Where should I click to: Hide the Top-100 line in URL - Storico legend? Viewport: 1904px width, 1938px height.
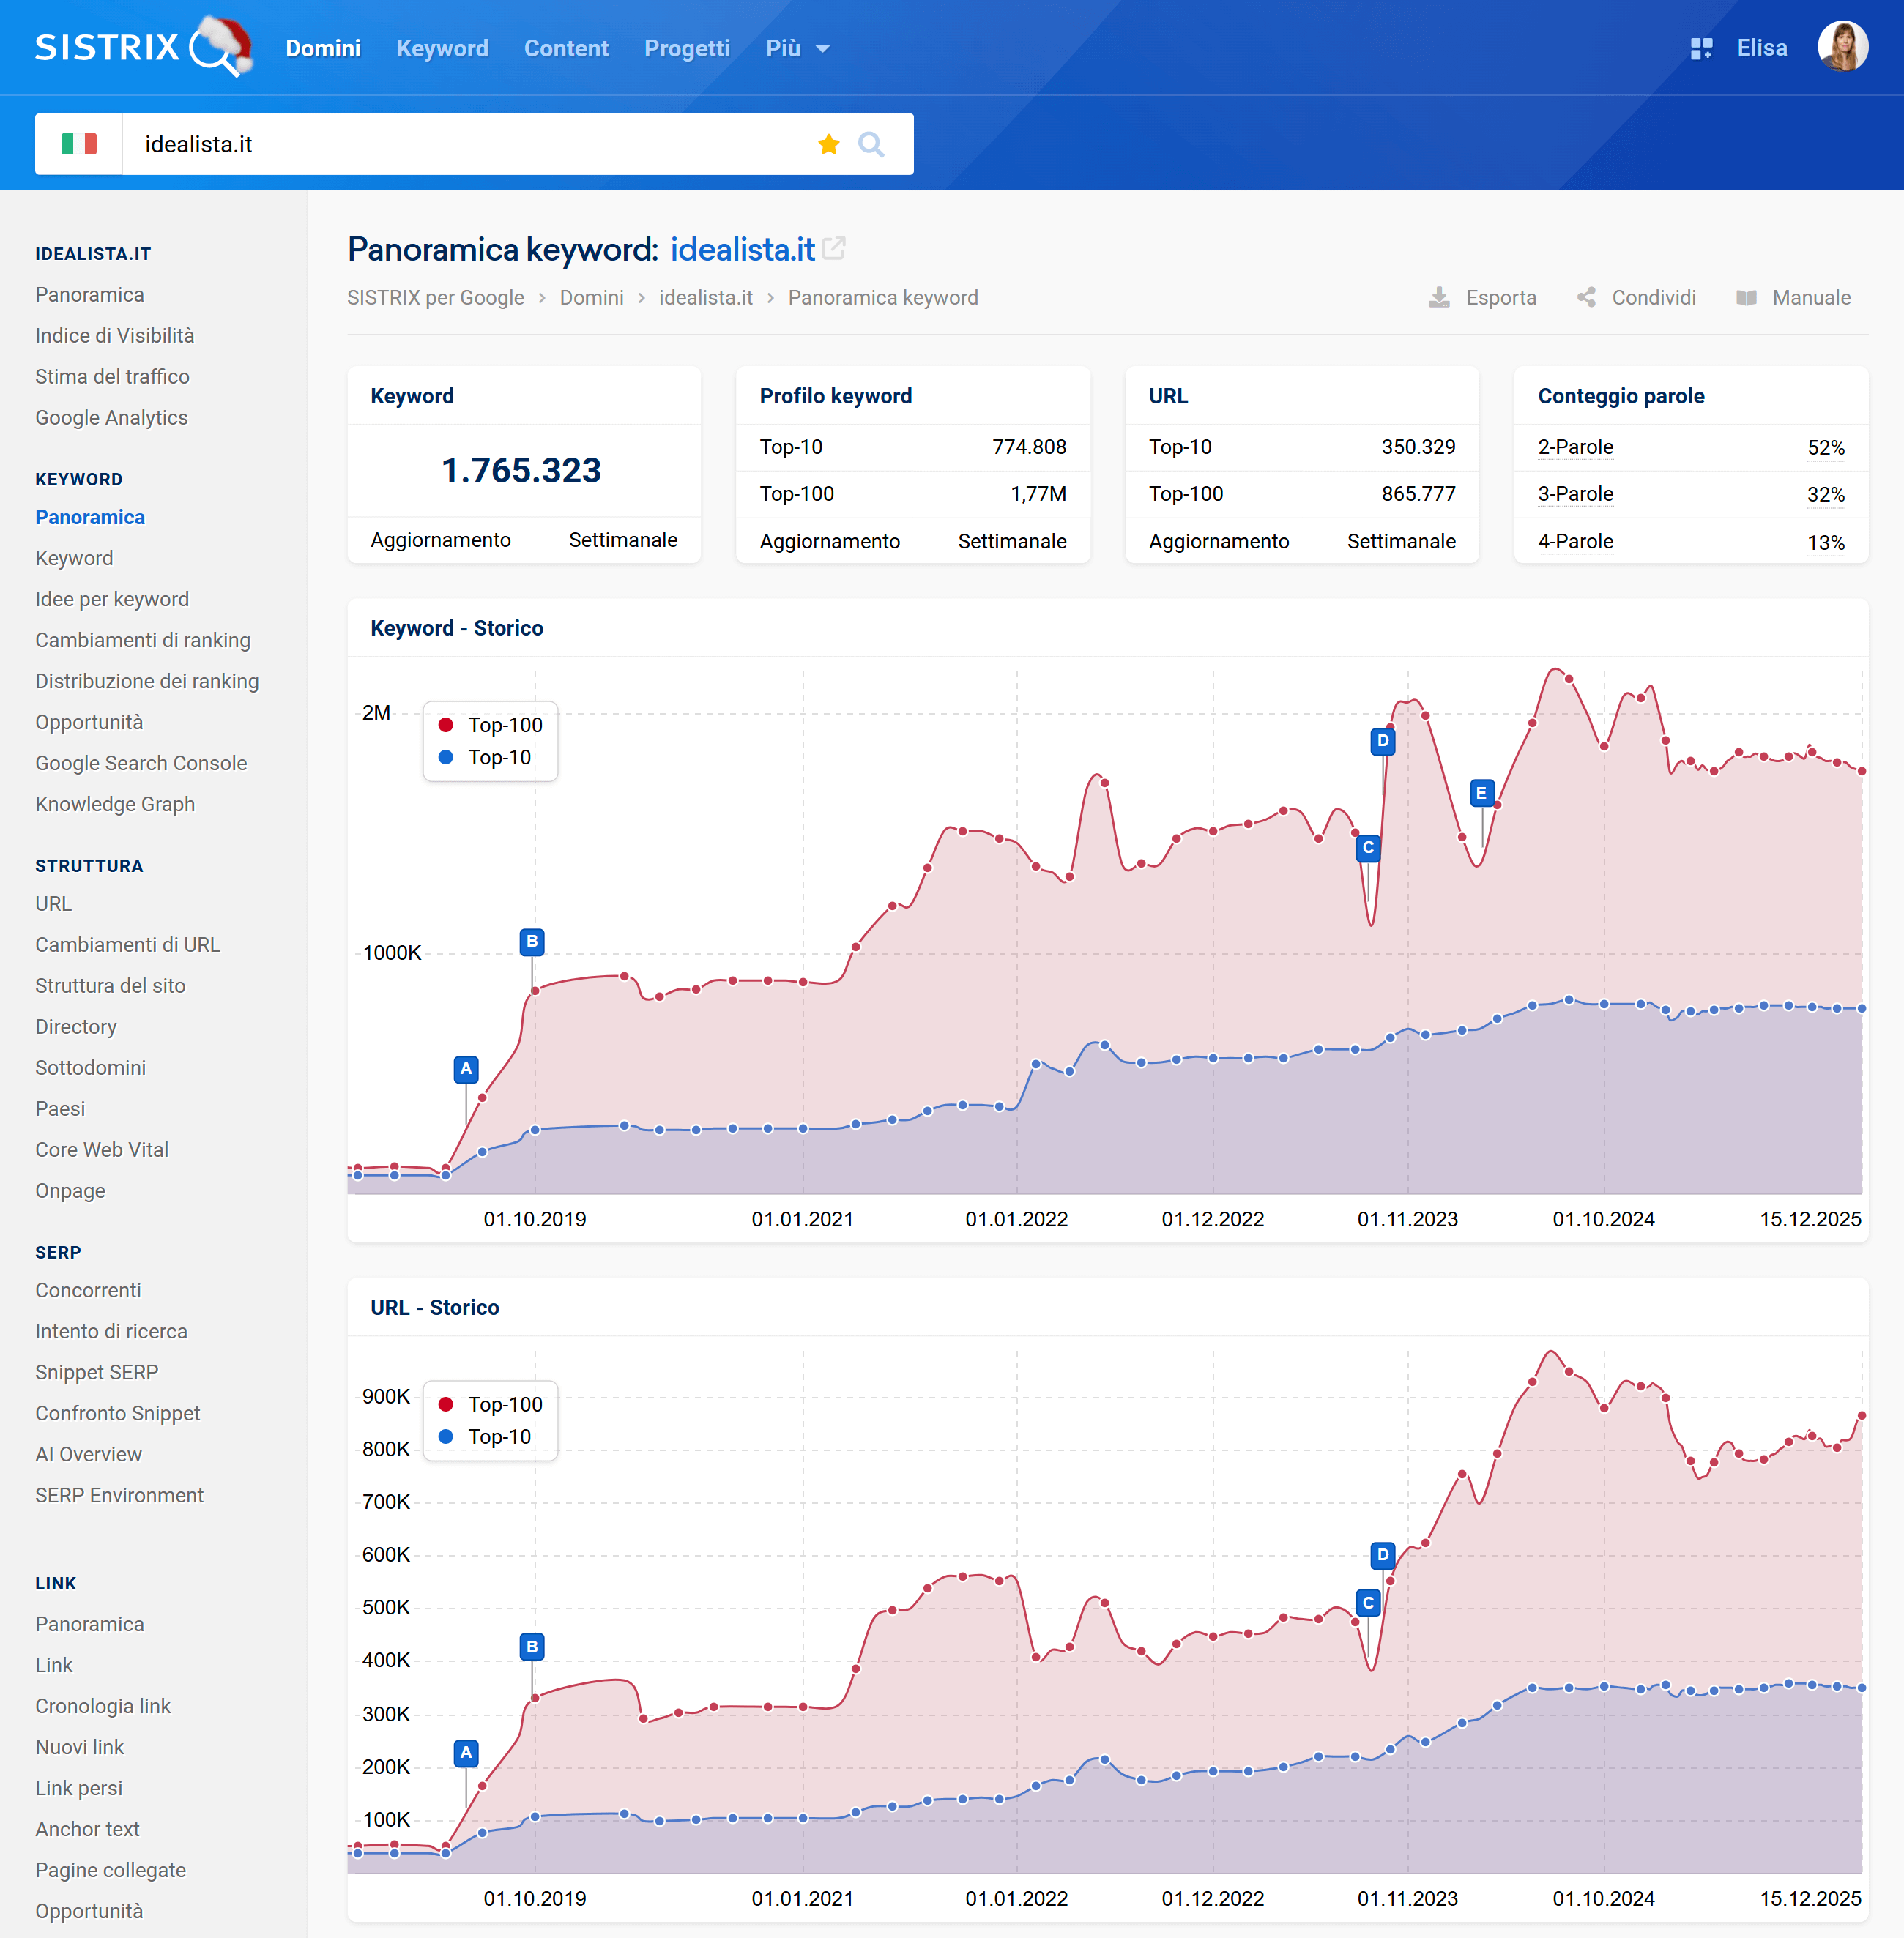(490, 1404)
